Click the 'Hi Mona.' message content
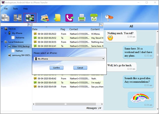This screenshot has width=159, height=114. click(96, 34)
